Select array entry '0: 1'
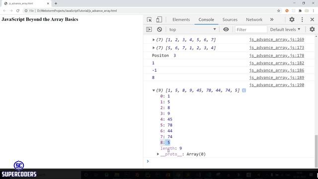Image resolution: width=318 pixels, height=179 pixels. click(165, 96)
